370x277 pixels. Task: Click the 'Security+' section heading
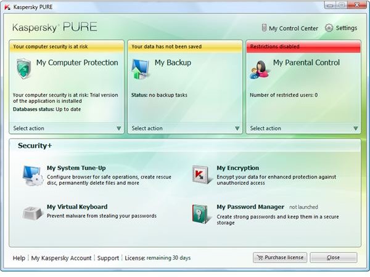[x=35, y=145]
